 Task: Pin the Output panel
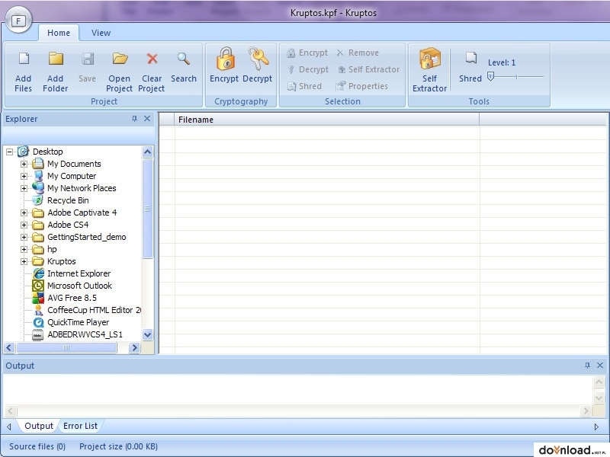[587, 366]
